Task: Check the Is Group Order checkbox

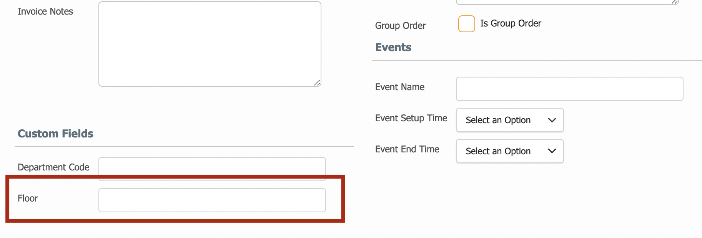Action: coord(466,24)
